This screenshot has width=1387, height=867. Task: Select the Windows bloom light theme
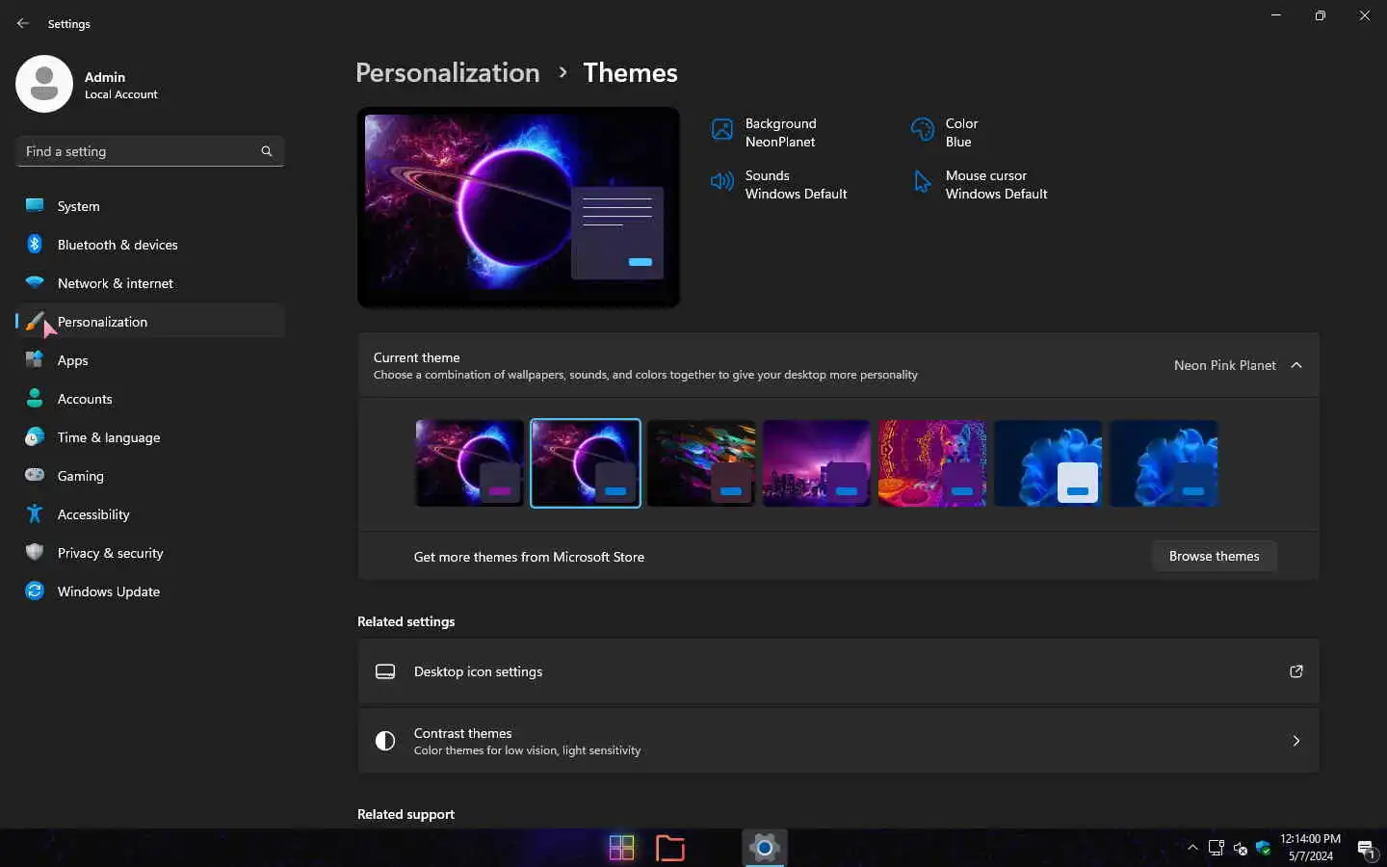click(1048, 463)
